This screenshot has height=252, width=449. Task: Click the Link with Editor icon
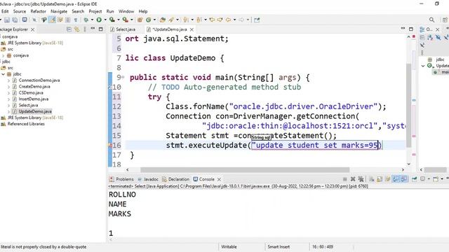76,29
